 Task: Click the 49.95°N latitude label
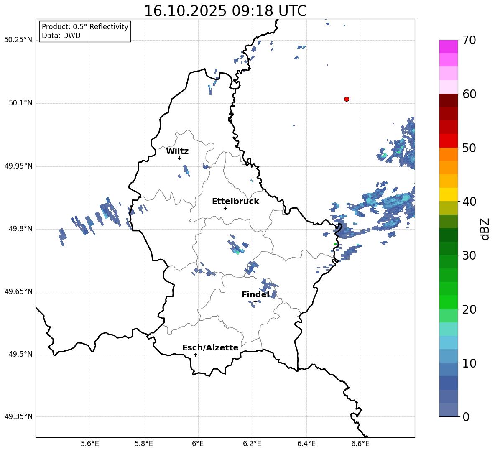tap(18, 166)
